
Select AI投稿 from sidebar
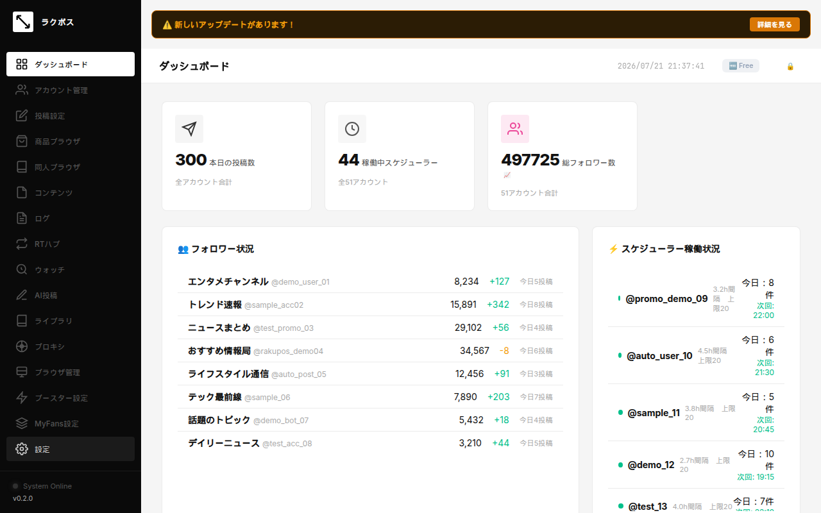[71, 295]
